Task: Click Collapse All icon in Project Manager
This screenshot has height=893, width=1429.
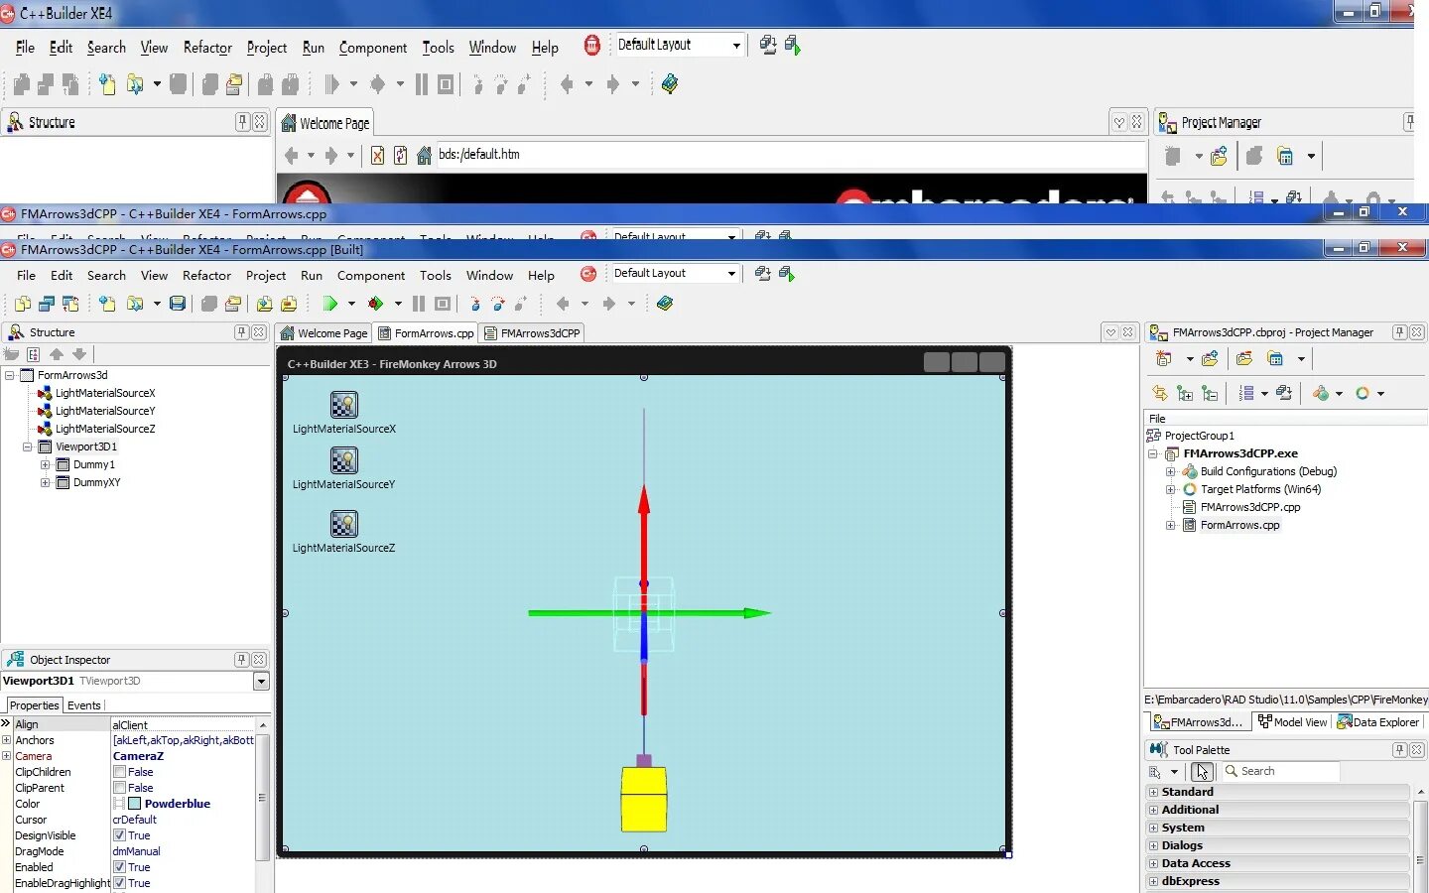Action: (1209, 393)
